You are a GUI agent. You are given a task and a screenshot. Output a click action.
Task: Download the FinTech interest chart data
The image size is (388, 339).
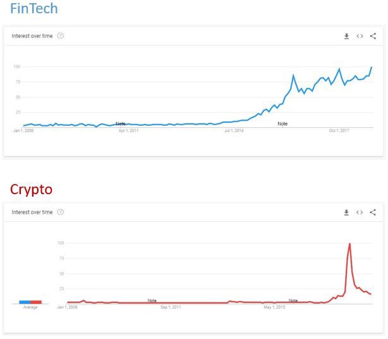click(346, 36)
